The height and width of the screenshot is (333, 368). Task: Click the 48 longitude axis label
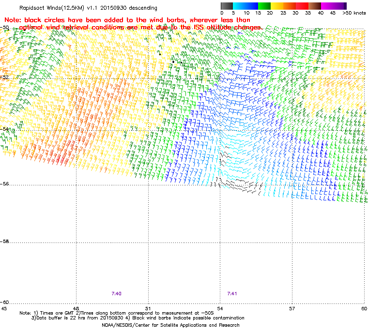point(76,308)
